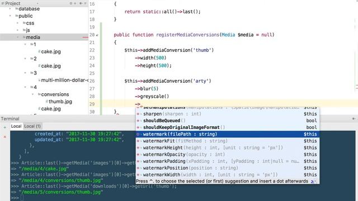Switch to the Local (1) terminal tab
358x201 pixels.
(x=32, y=126)
